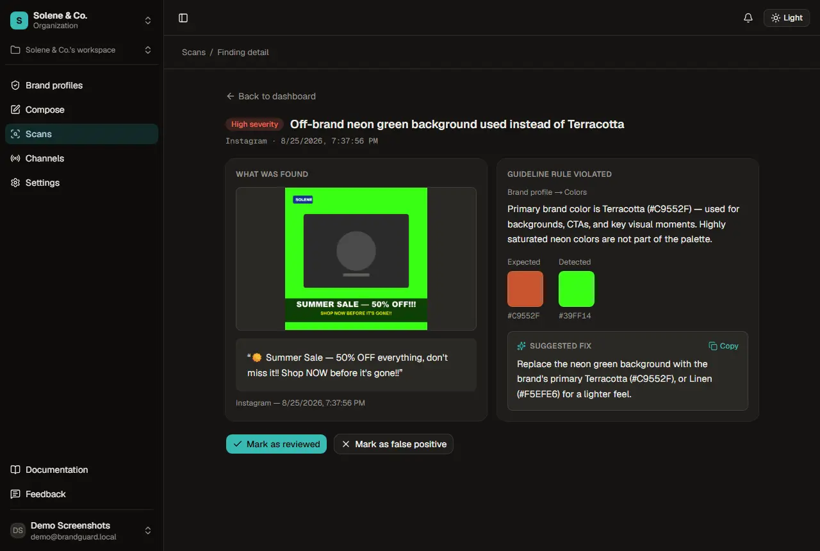Screen dimensions: 820x551
Task: Click the back arrow icon
Action: click(x=231, y=96)
